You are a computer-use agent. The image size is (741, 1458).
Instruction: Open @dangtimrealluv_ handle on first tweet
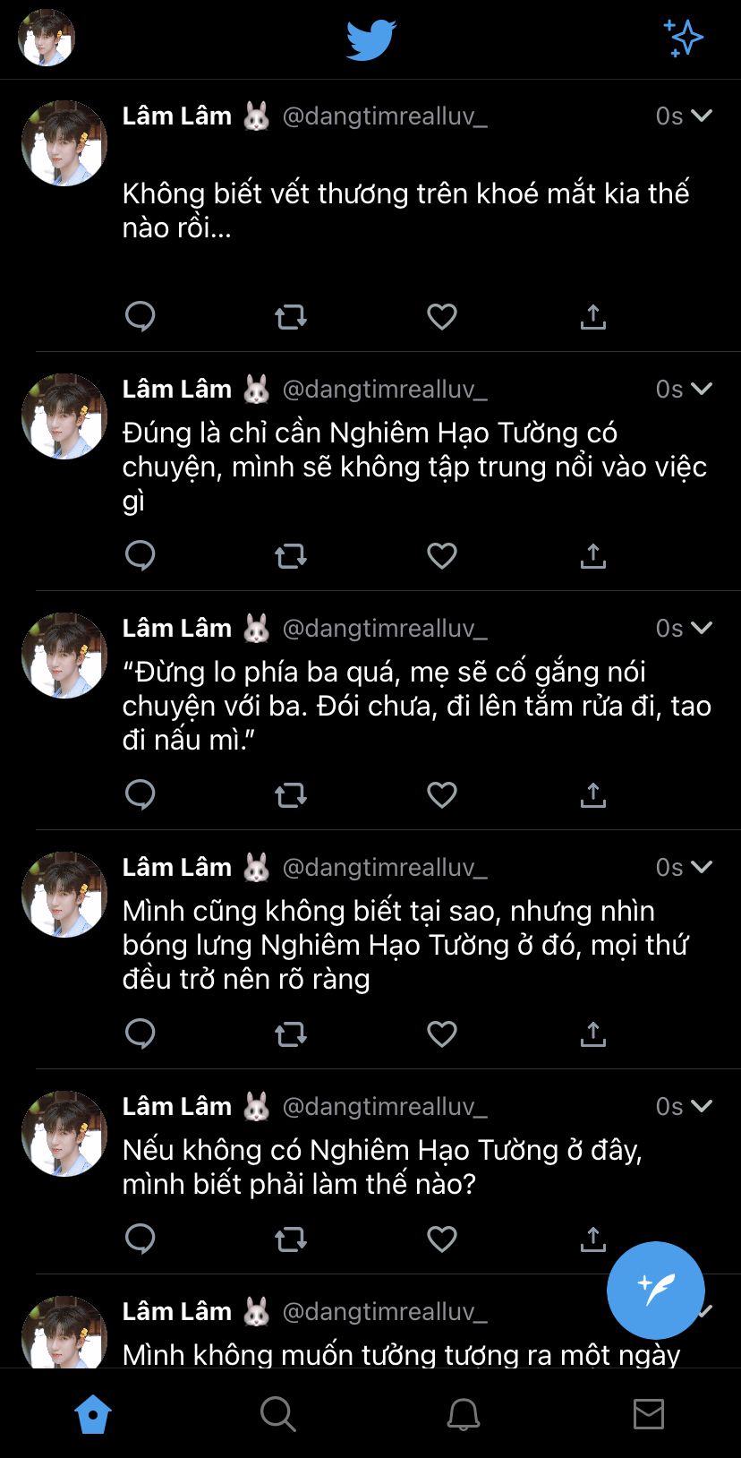click(385, 116)
